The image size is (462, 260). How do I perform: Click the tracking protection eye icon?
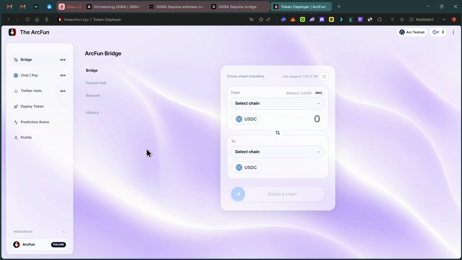[x=251, y=19]
